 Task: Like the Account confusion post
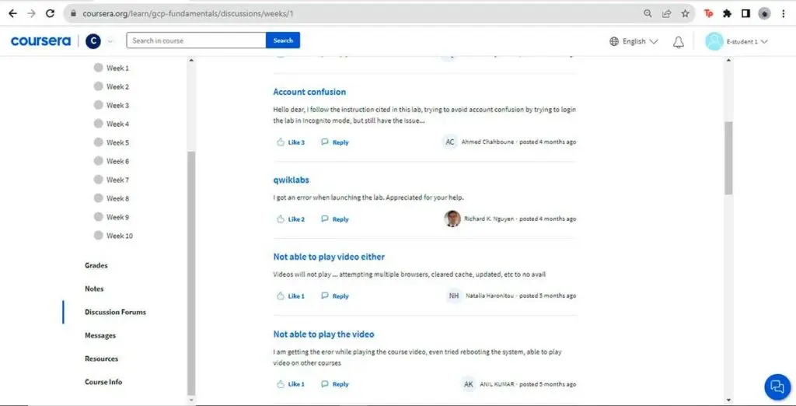tap(291, 142)
